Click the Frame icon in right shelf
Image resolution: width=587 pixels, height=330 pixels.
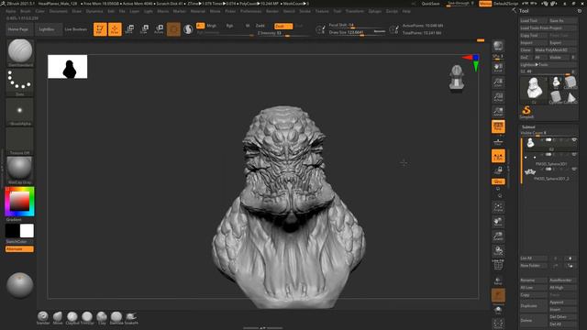tap(498, 207)
